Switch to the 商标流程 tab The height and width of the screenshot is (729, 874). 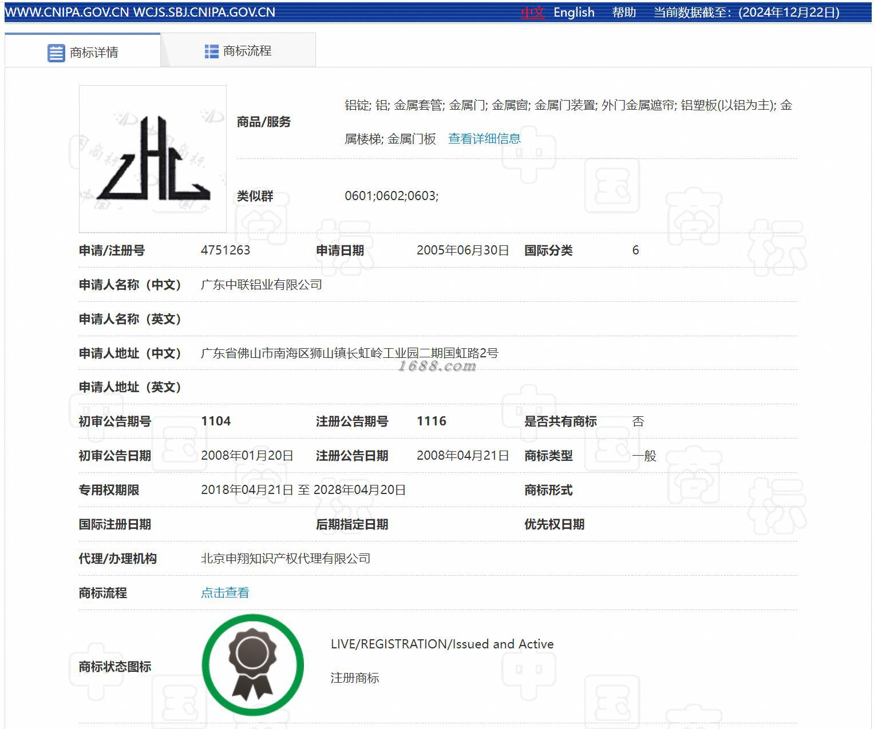click(x=238, y=51)
